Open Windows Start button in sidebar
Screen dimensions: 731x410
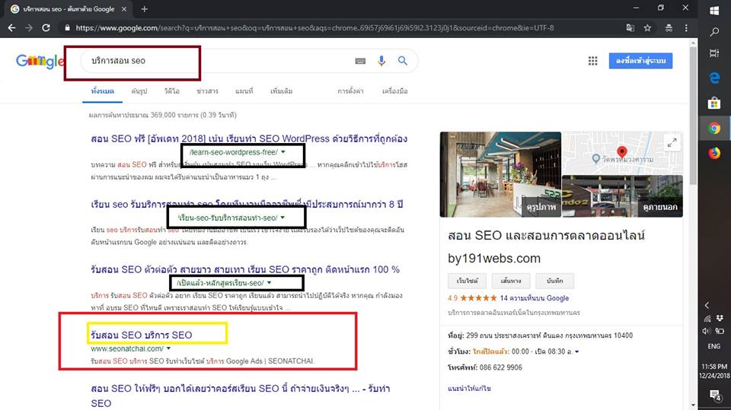coord(714,10)
